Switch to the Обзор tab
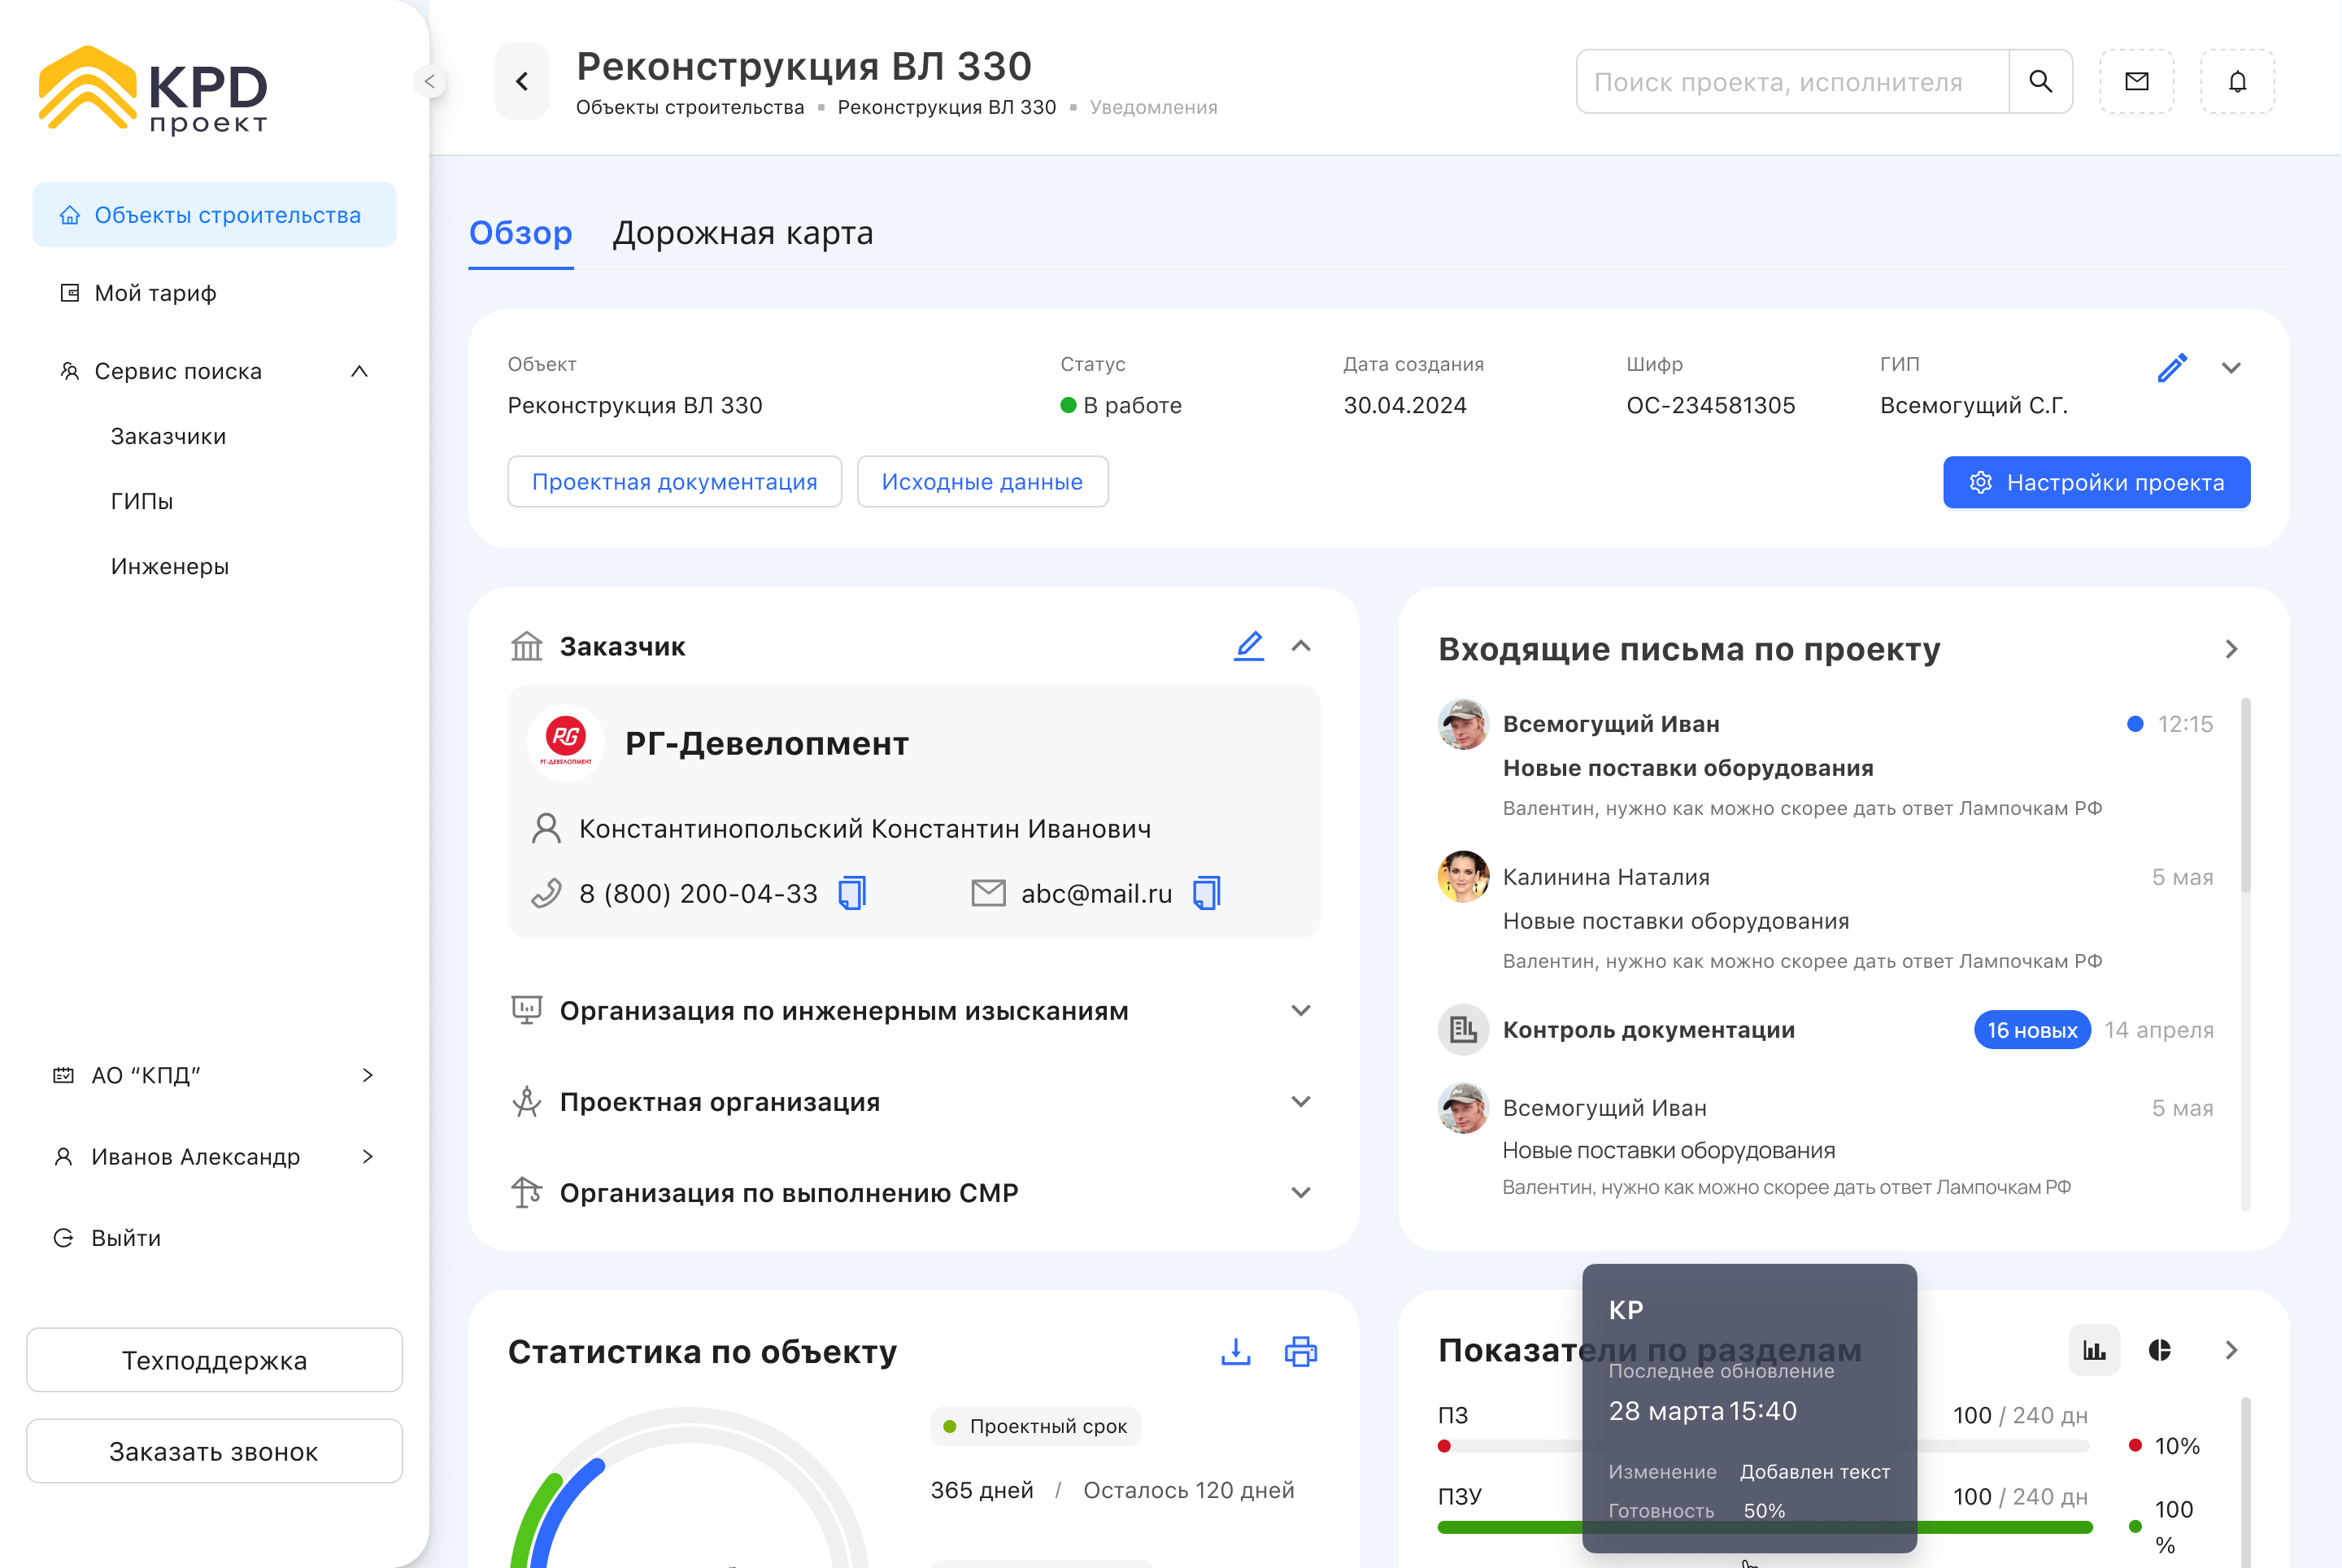This screenshot has height=1568, width=2342. [x=521, y=233]
